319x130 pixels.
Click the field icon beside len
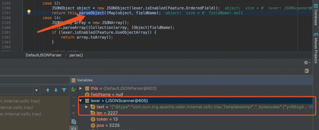pyautogui.click(x=93, y=113)
